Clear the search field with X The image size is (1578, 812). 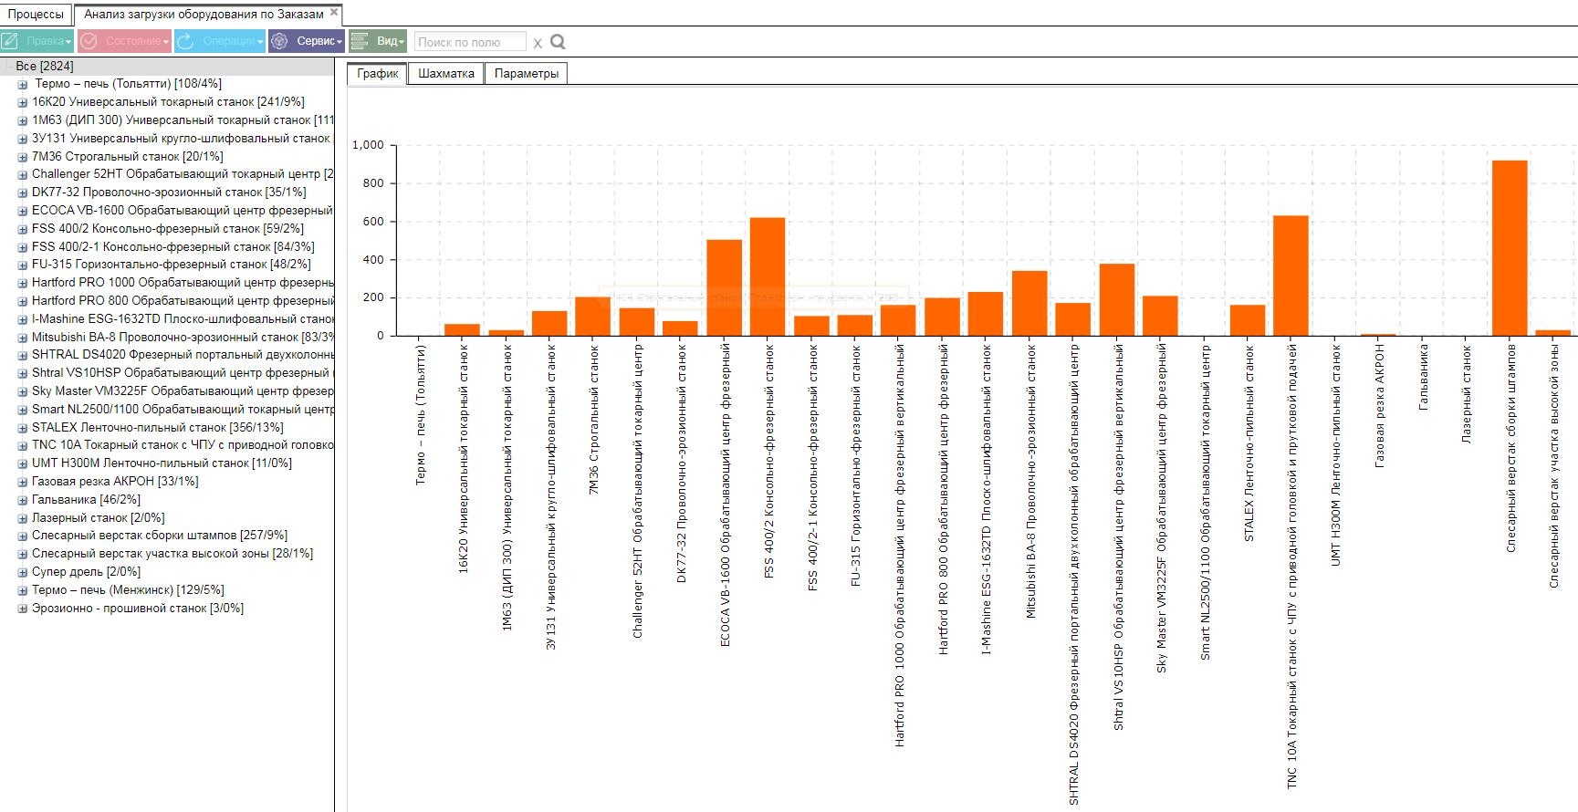tap(538, 42)
